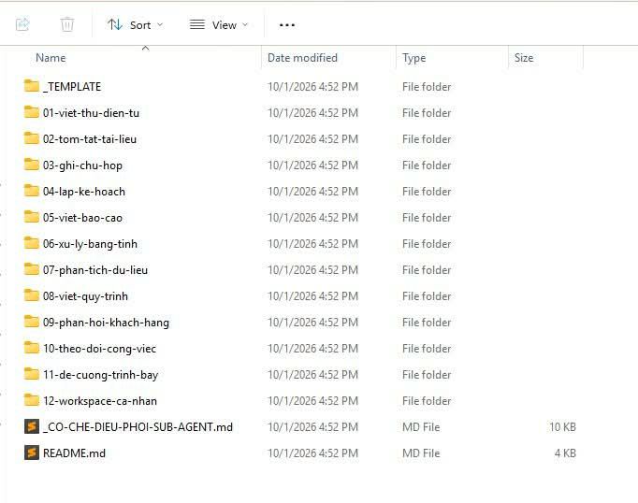Open the See more ellipsis menu
The width and height of the screenshot is (638, 503).
(x=287, y=25)
